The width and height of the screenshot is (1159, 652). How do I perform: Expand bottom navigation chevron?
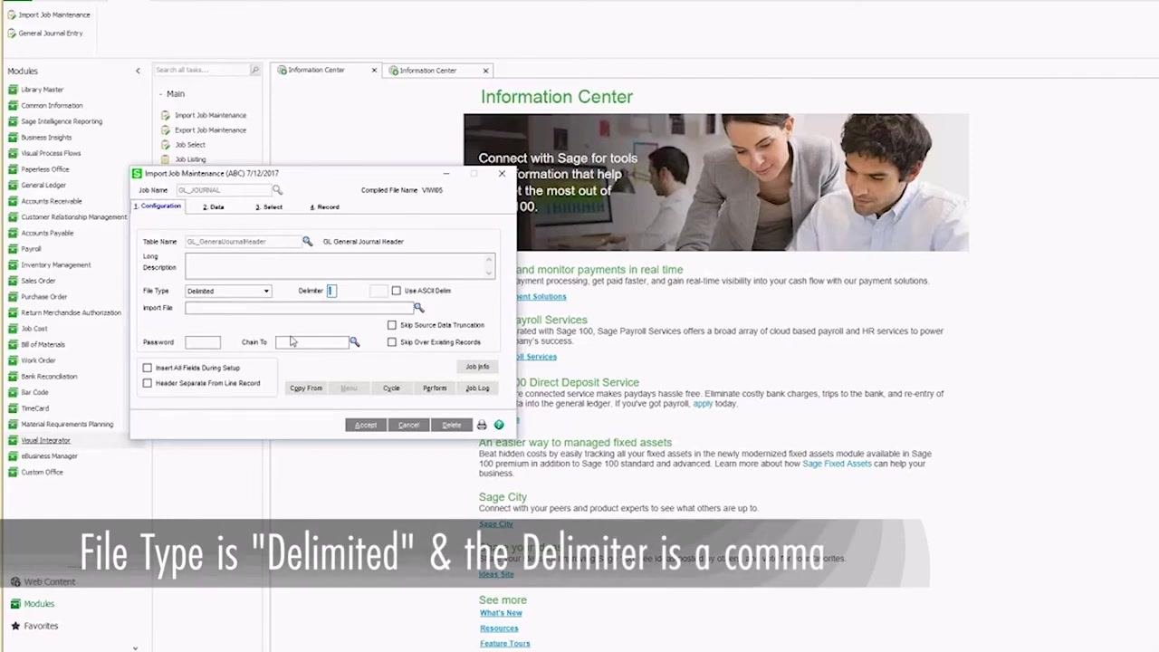135,647
